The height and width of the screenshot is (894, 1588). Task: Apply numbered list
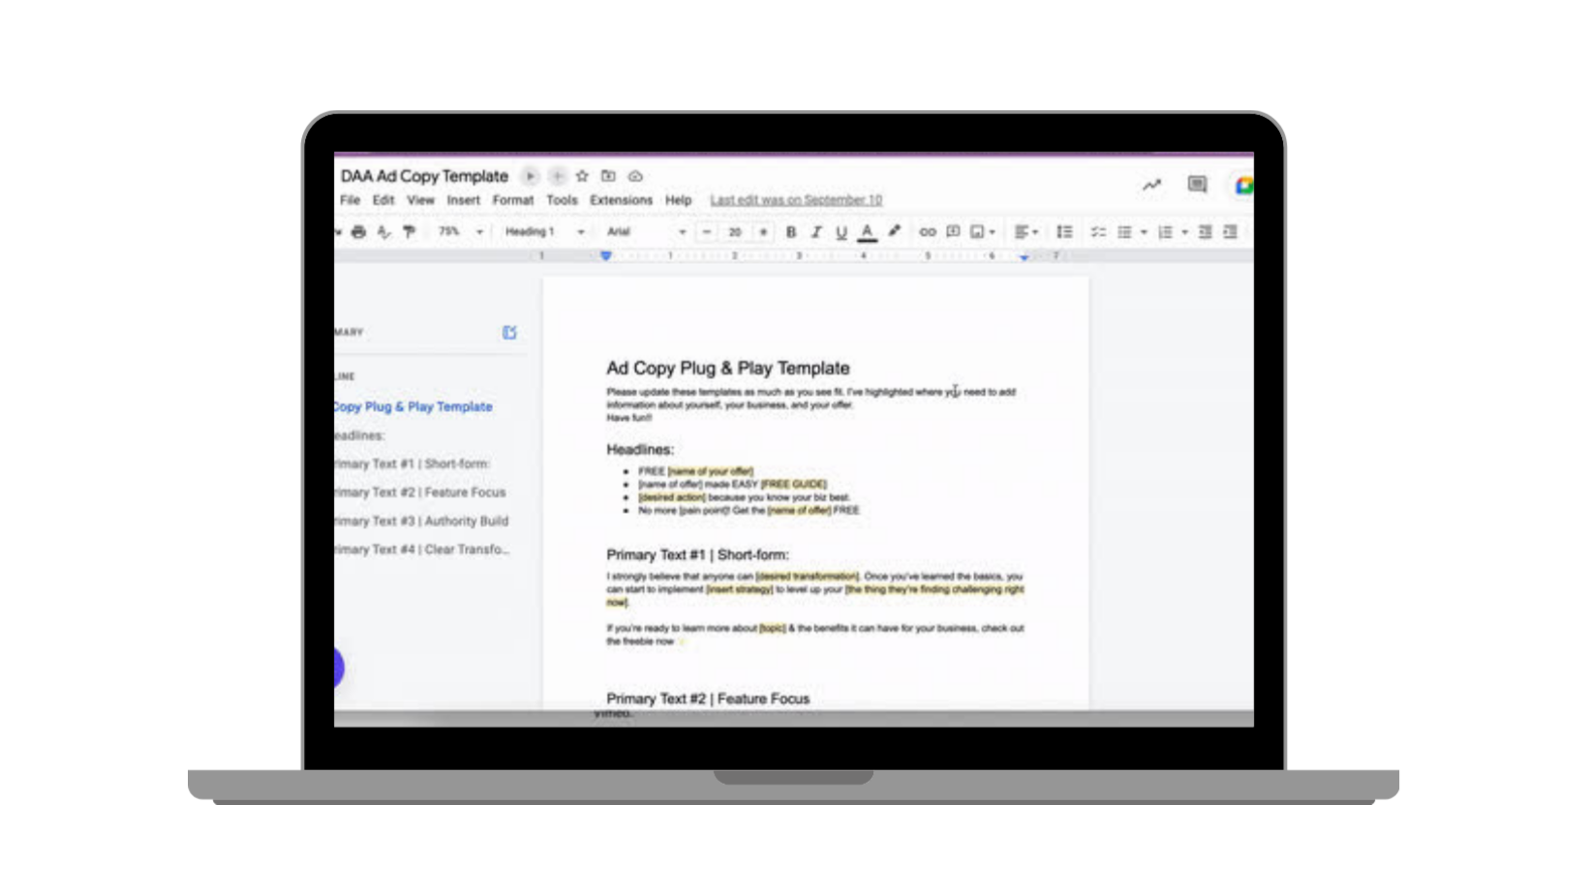[x=1165, y=232]
